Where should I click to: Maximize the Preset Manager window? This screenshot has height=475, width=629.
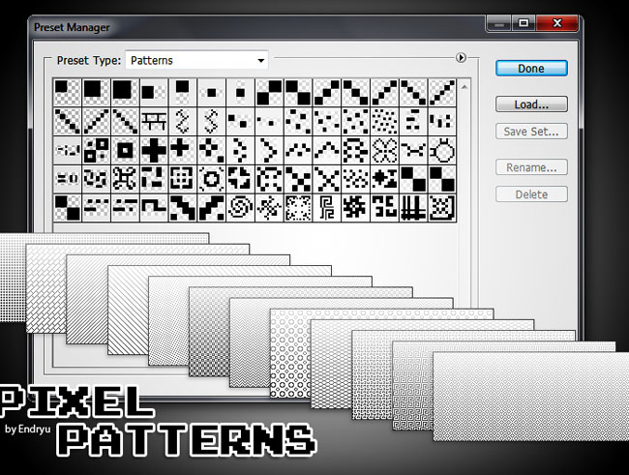point(524,23)
